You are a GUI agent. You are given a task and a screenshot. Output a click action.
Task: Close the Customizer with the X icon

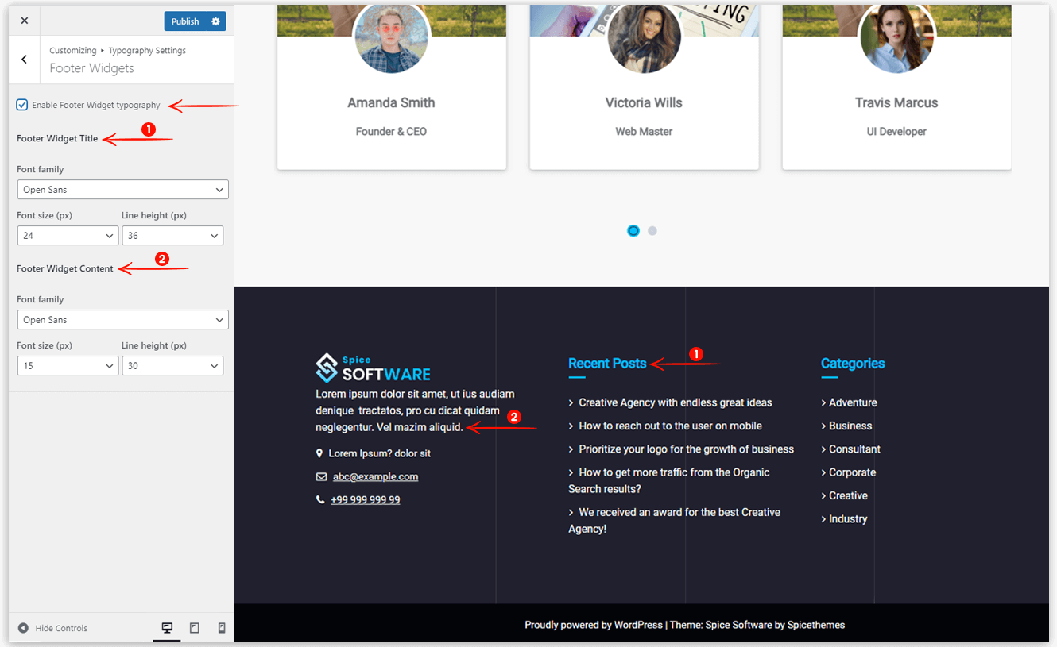click(x=24, y=21)
